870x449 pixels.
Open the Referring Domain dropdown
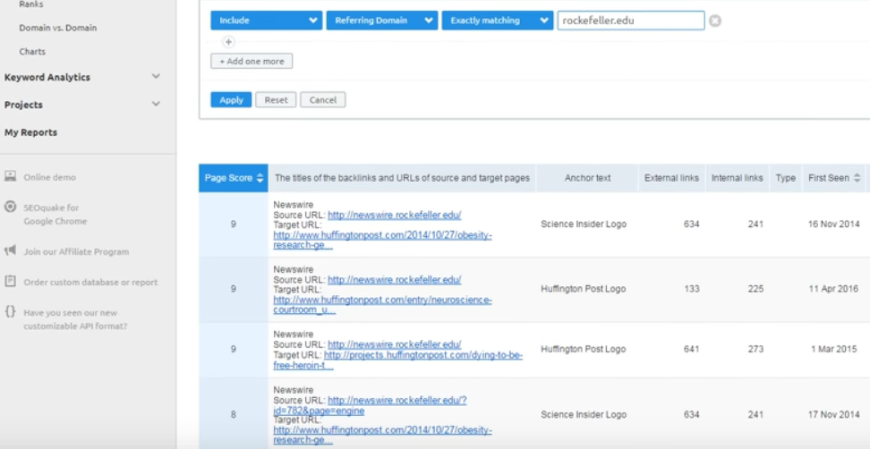(381, 21)
